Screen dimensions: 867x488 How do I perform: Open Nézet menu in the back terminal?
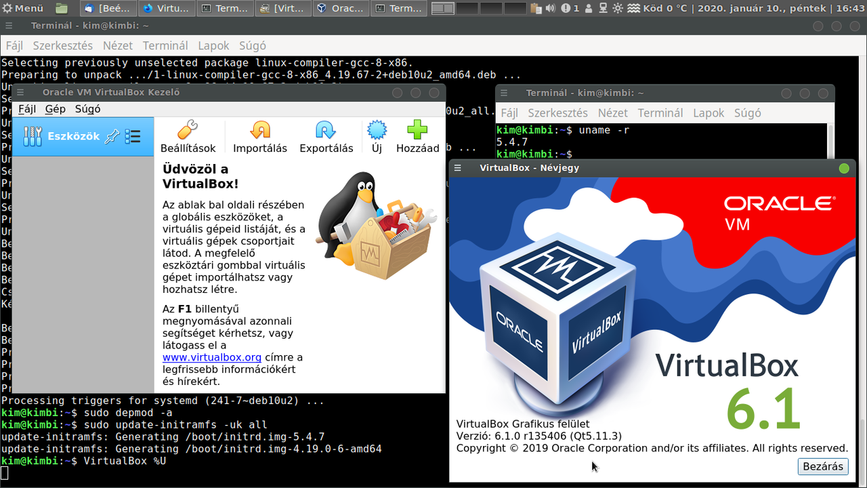[117, 45]
